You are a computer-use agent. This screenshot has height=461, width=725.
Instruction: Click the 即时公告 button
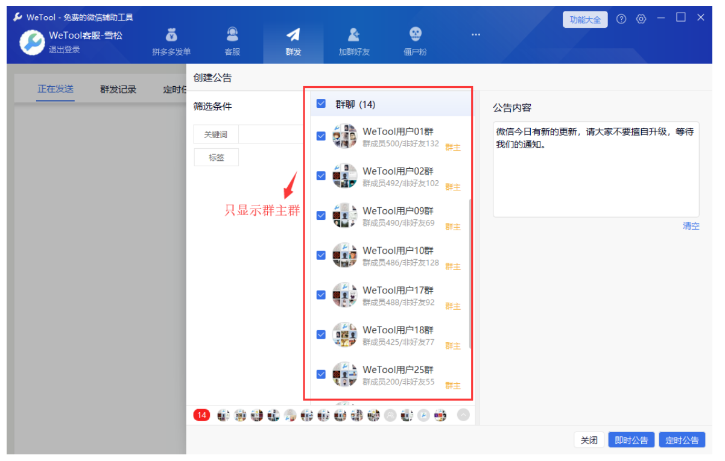pyautogui.click(x=631, y=441)
